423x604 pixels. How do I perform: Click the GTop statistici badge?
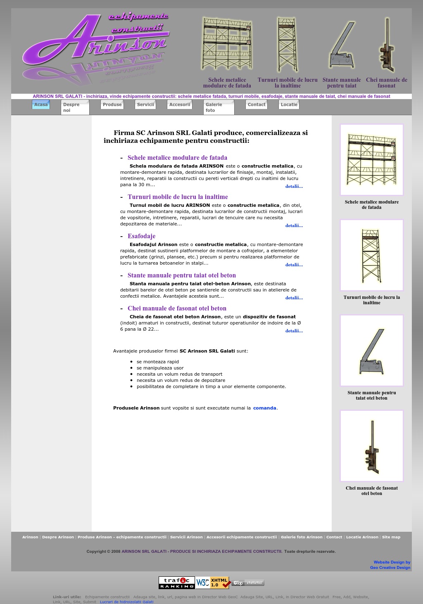coord(248,583)
